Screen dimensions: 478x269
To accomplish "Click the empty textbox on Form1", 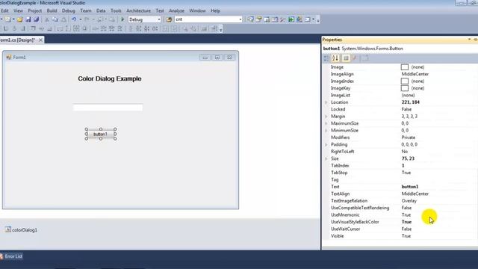I will [x=108, y=108].
